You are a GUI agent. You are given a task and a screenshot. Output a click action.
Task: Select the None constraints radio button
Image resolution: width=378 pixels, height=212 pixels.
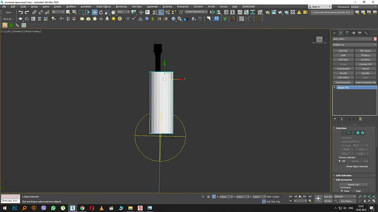[x=342, y=191]
